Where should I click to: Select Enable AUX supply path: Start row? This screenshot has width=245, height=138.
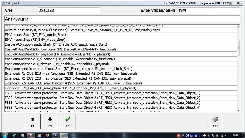121,44
